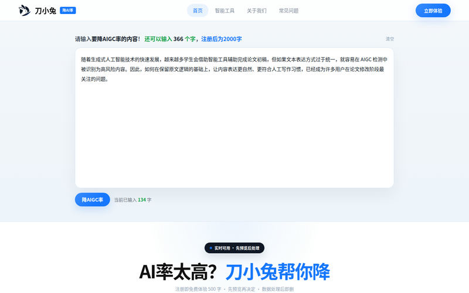This screenshot has height=293, width=469.
Task: Click the 还可以输入 366 个字 text
Action: [x=170, y=39]
